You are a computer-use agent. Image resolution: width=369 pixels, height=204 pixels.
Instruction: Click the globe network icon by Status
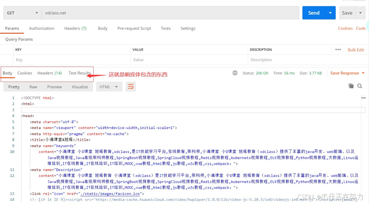pyautogui.click(x=235, y=73)
